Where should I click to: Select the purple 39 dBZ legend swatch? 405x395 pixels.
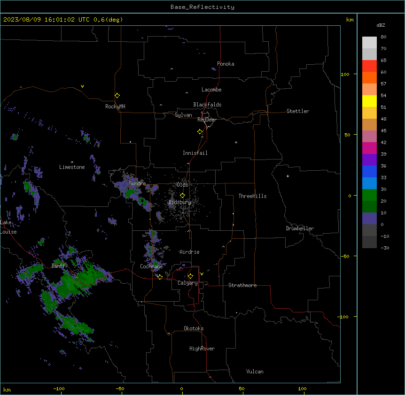coord(369,160)
